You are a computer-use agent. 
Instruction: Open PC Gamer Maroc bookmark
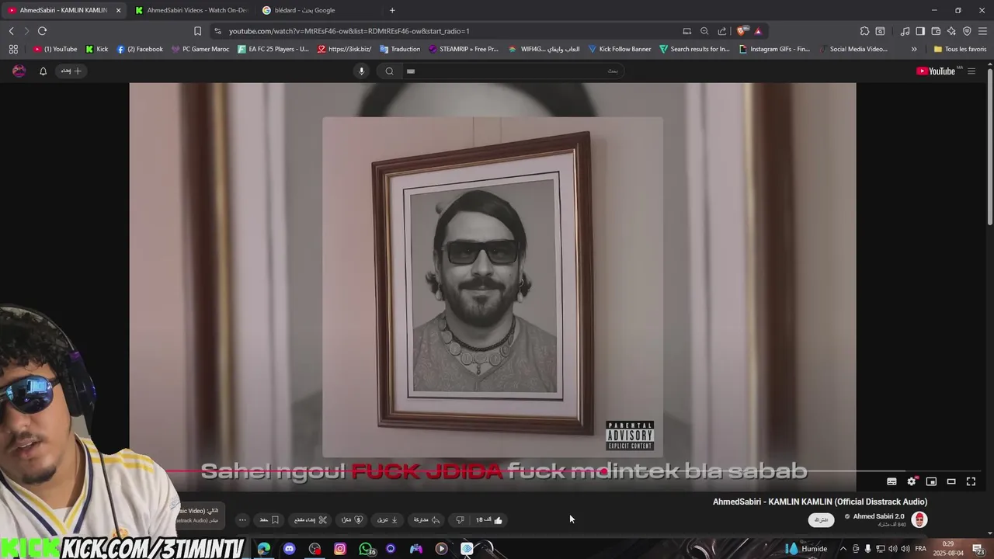[200, 49]
